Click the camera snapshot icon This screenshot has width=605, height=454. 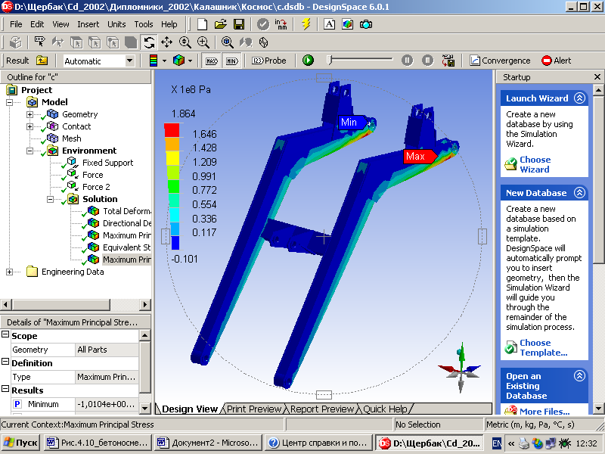pyautogui.click(x=365, y=24)
